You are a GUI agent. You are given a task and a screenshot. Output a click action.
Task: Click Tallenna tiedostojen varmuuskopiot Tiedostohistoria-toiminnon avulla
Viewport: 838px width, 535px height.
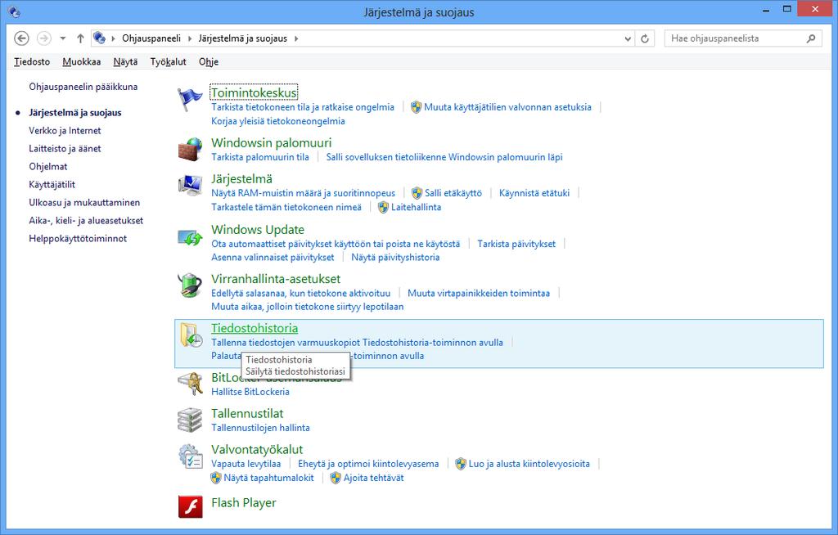tap(357, 343)
